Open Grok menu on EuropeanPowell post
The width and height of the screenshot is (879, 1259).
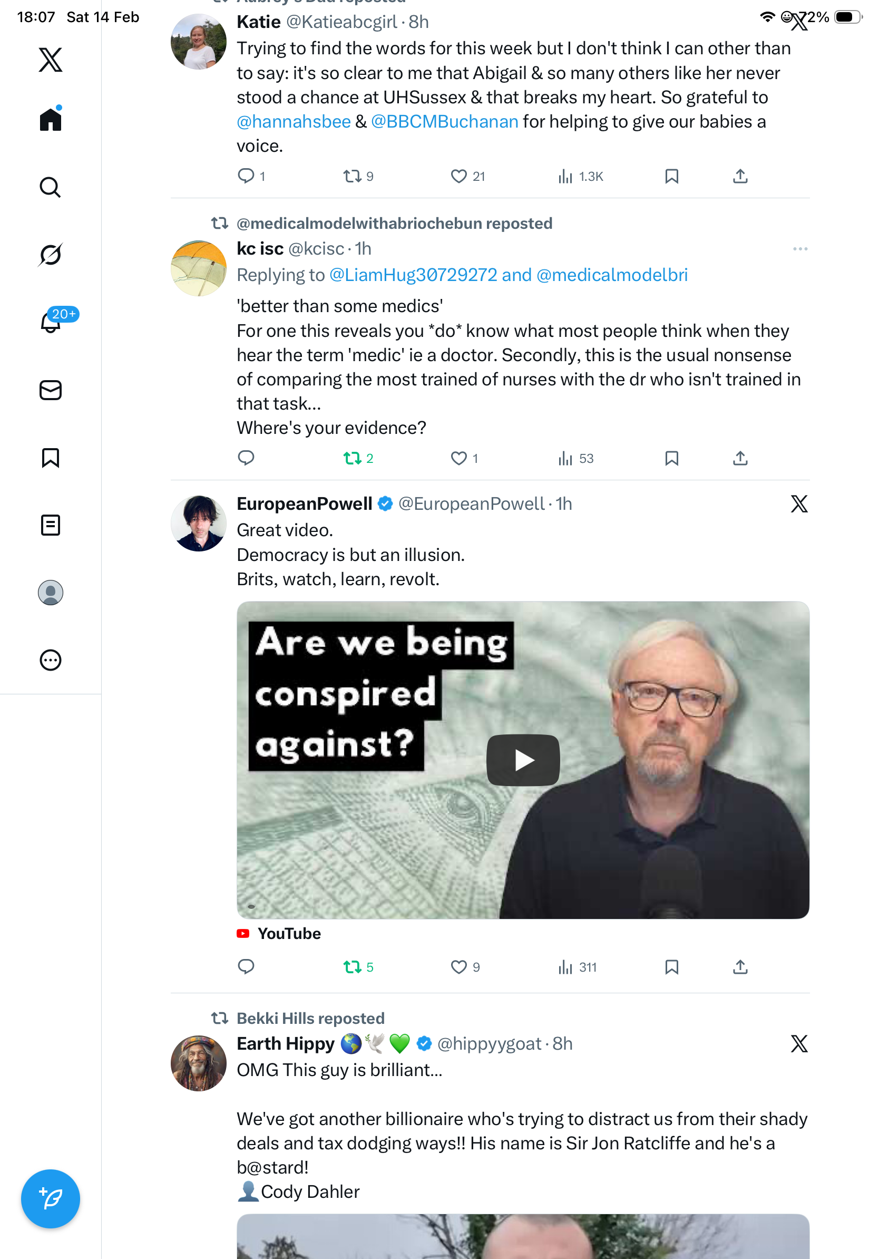coord(799,504)
